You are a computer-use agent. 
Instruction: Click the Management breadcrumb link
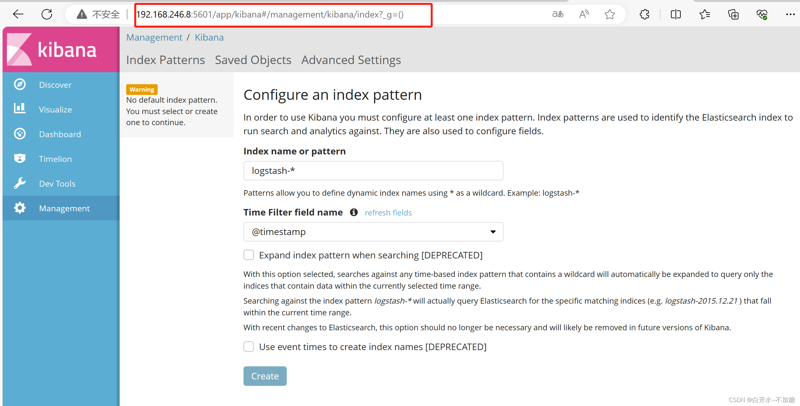(154, 37)
